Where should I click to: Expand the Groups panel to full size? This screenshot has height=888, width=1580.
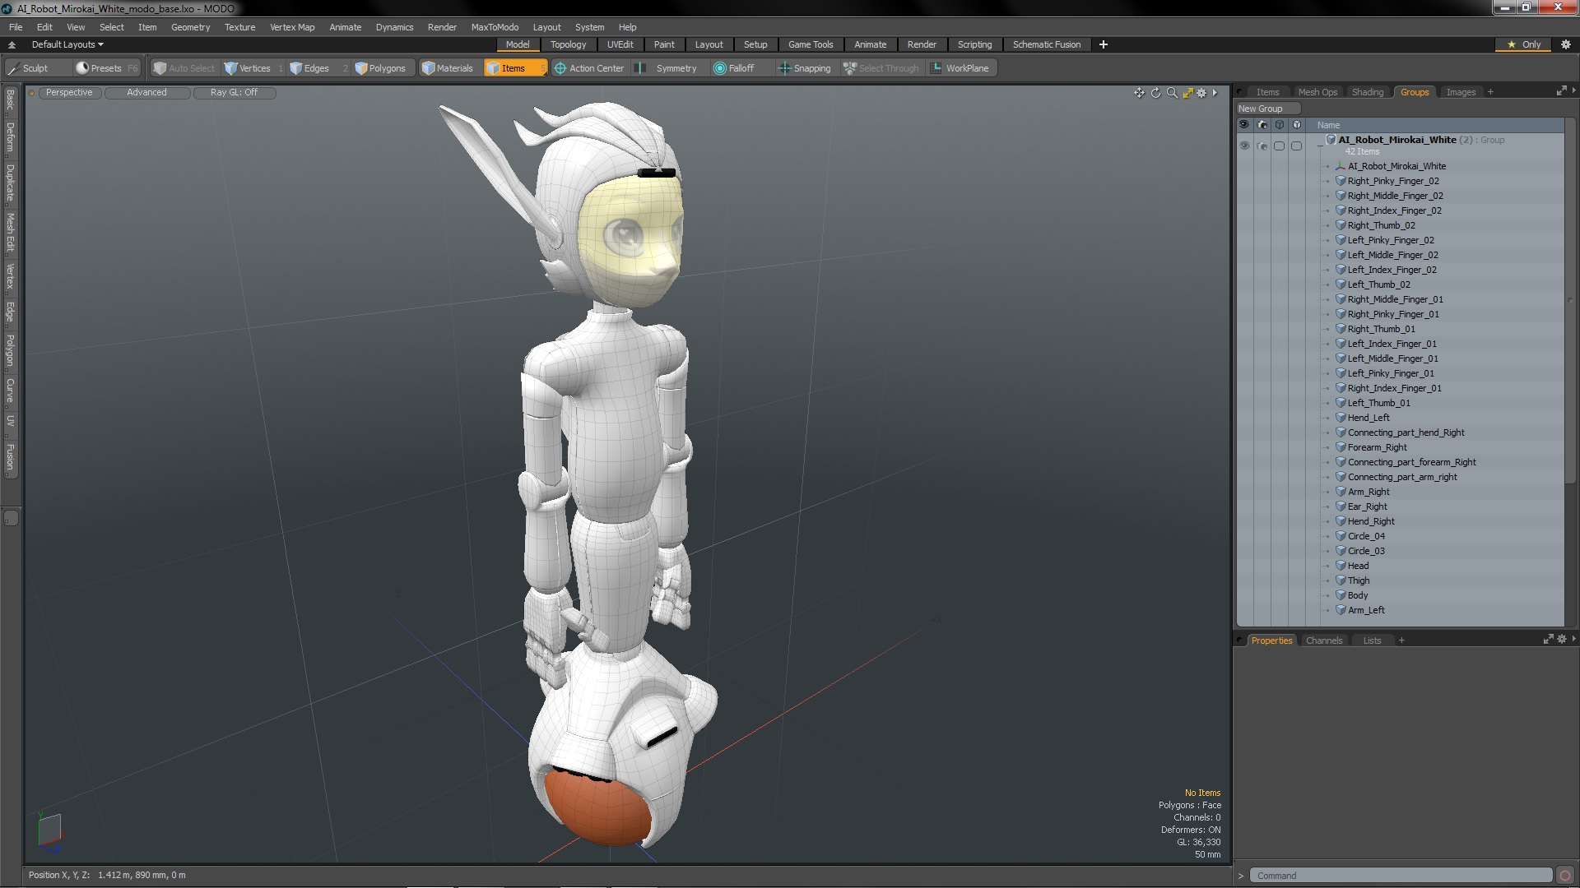1561,91
